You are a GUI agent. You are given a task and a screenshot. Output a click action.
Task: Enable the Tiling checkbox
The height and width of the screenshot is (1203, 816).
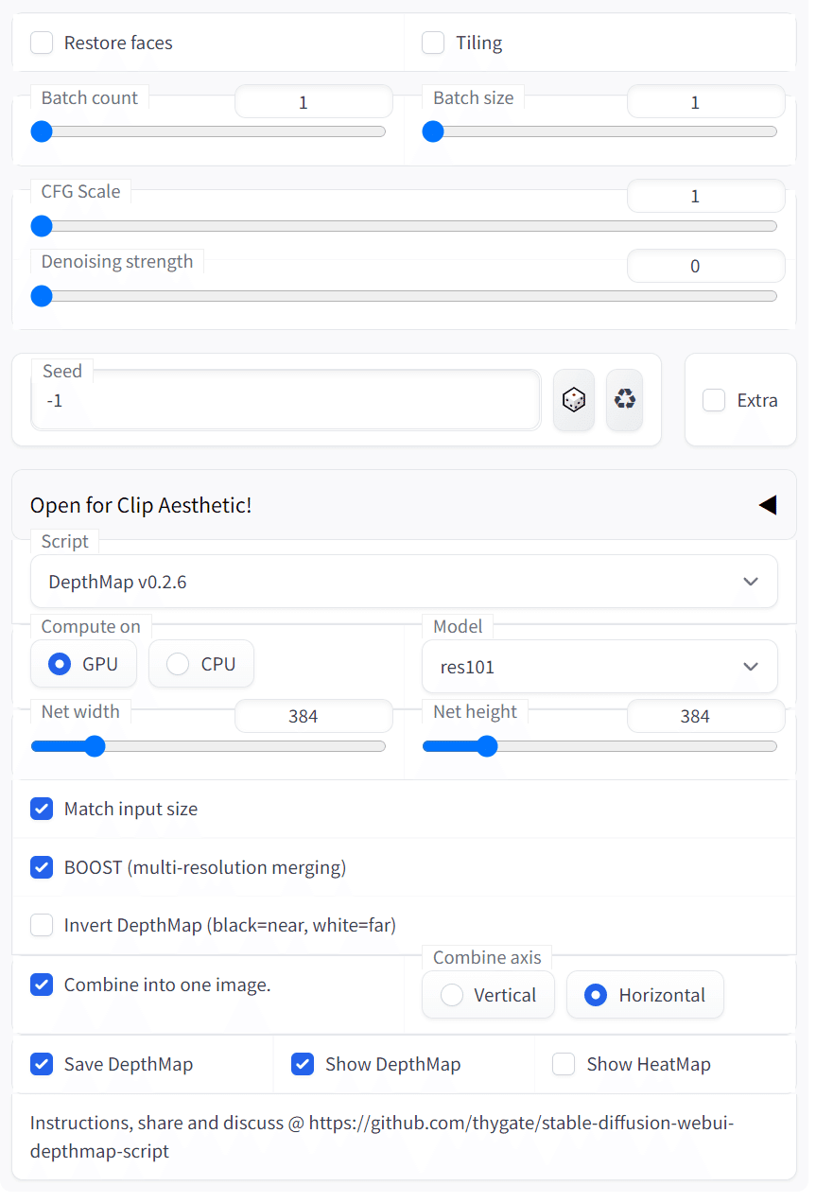point(433,43)
